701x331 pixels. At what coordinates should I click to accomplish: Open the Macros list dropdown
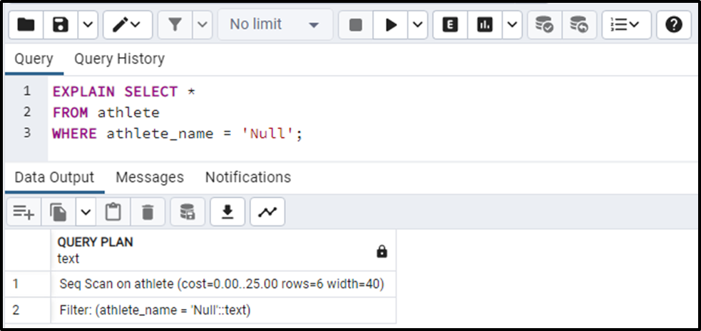(626, 25)
